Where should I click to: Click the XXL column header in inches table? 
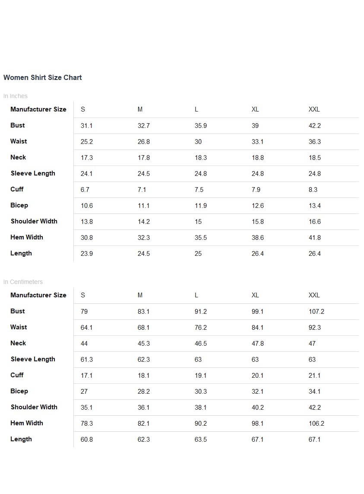pos(314,109)
